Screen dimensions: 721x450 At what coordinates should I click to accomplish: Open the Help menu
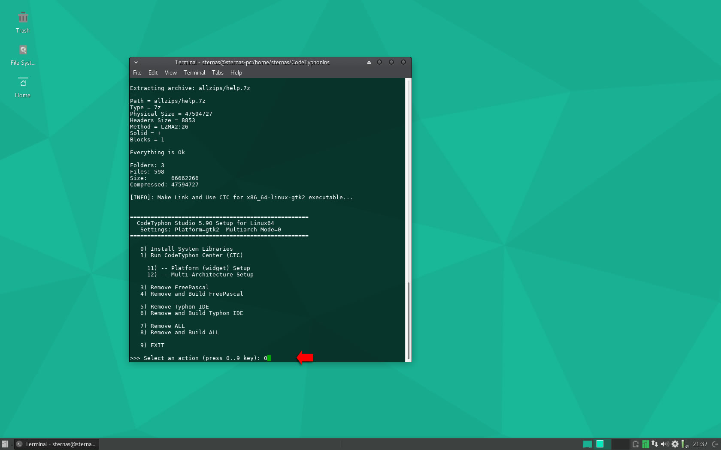(236, 73)
